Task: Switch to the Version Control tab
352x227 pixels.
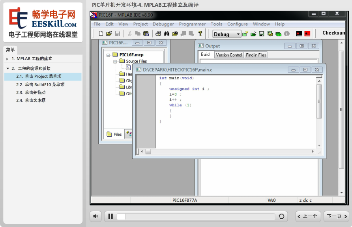Action: pyautogui.click(x=229, y=55)
